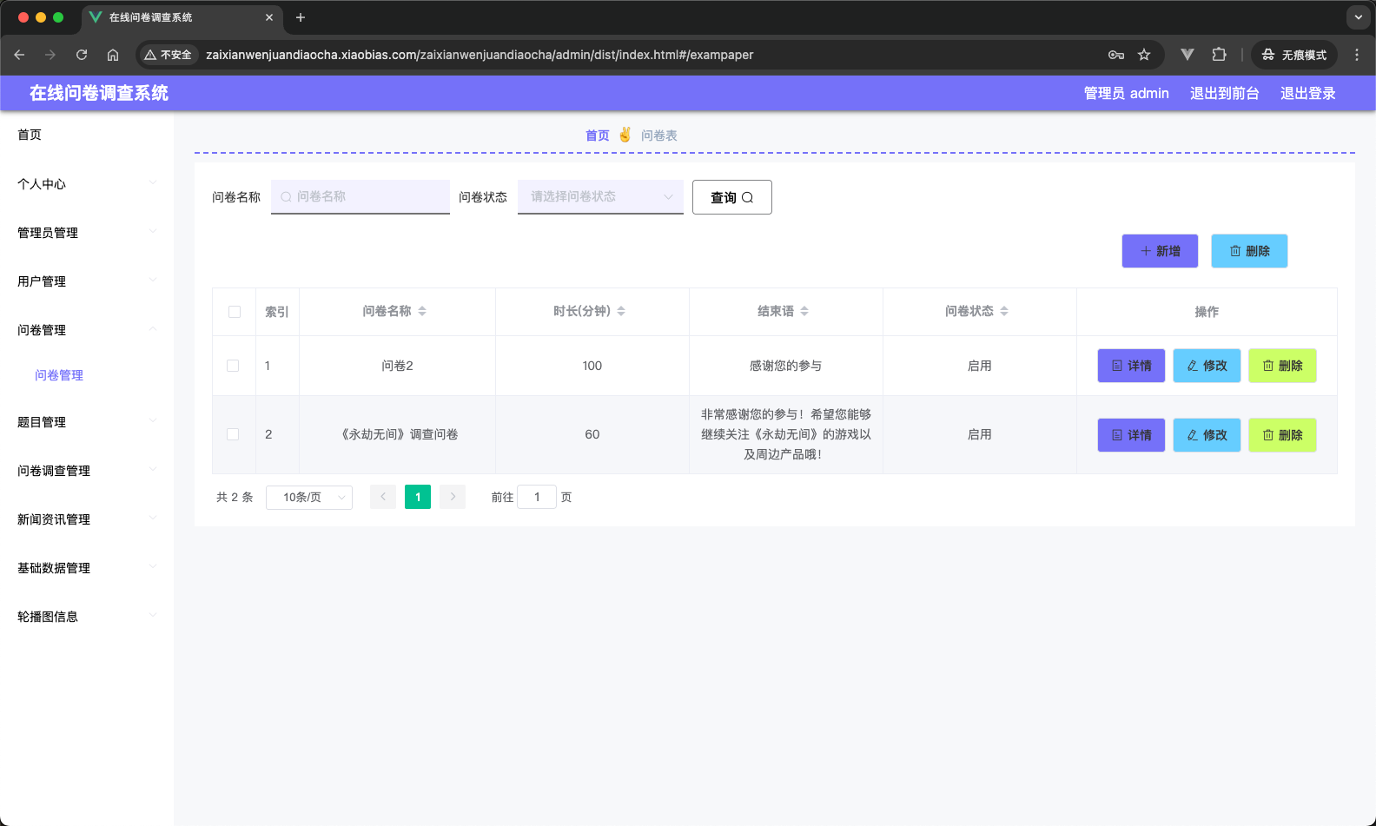This screenshot has width=1376, height=826.
Task: Bookmark page with star icon
Action: [x=1144, y=55]
